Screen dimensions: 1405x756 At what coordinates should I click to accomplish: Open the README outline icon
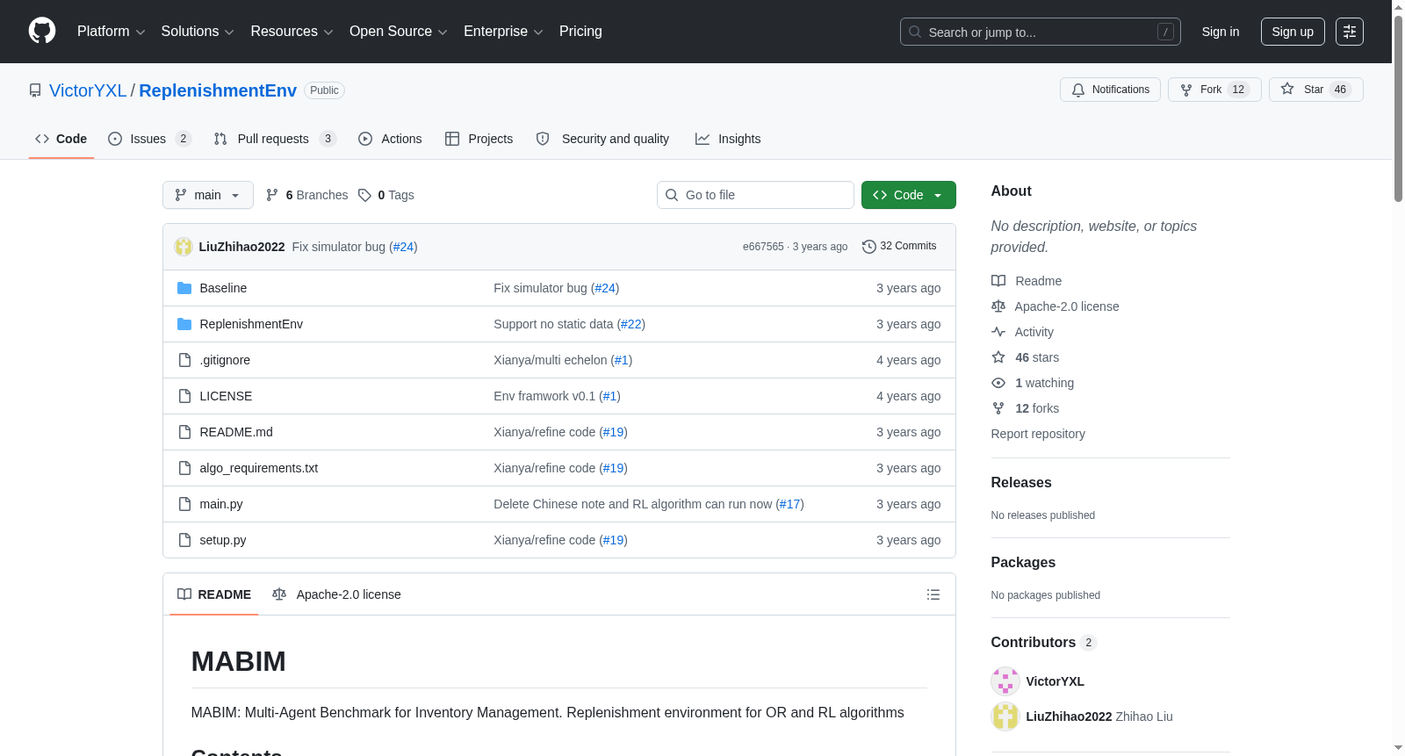click(933, 594)
